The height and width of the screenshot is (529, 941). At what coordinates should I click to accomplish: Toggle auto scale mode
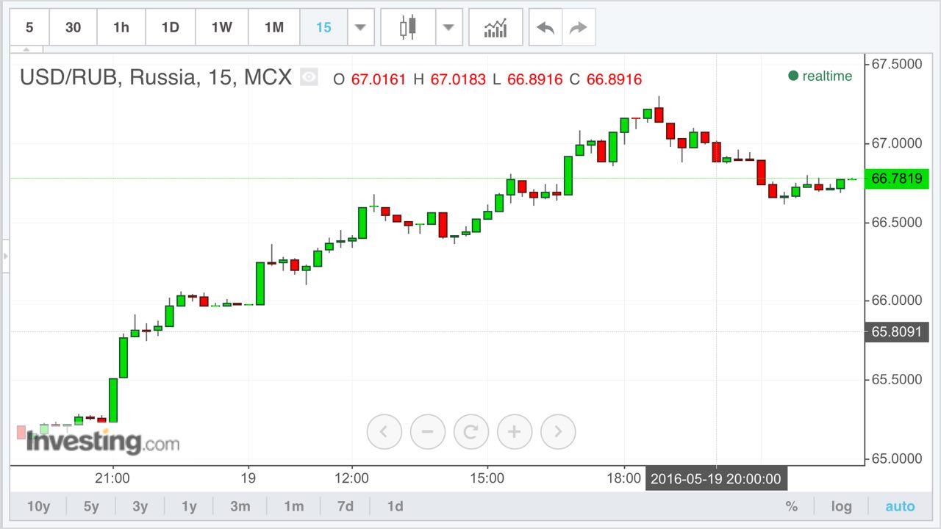pyautogui.click(x=900, y=506)
